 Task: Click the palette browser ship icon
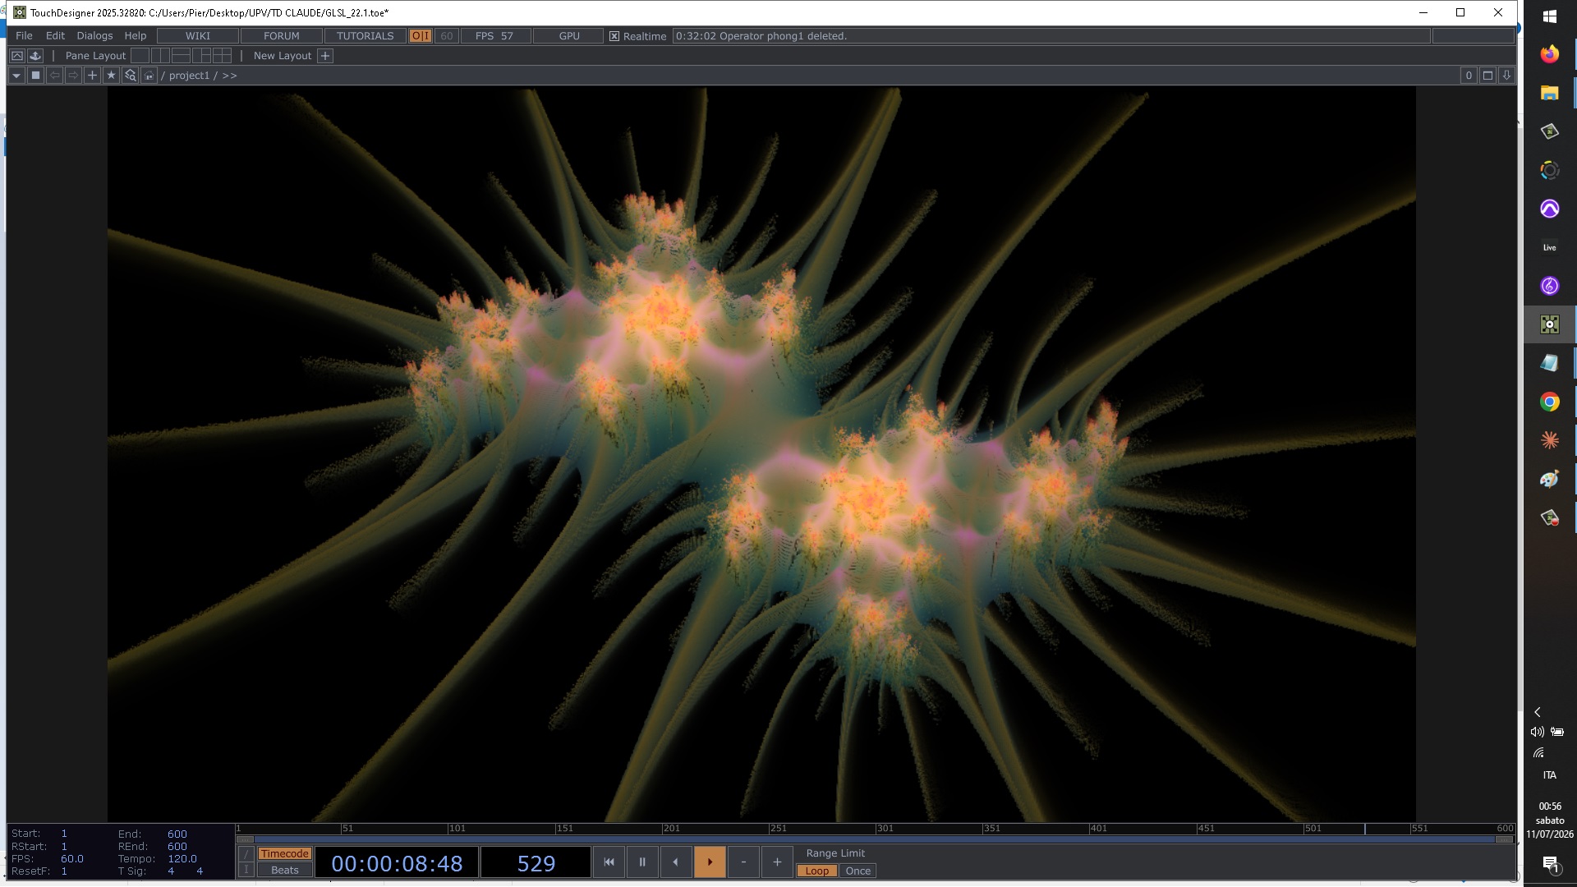click(x=35, y=55)
